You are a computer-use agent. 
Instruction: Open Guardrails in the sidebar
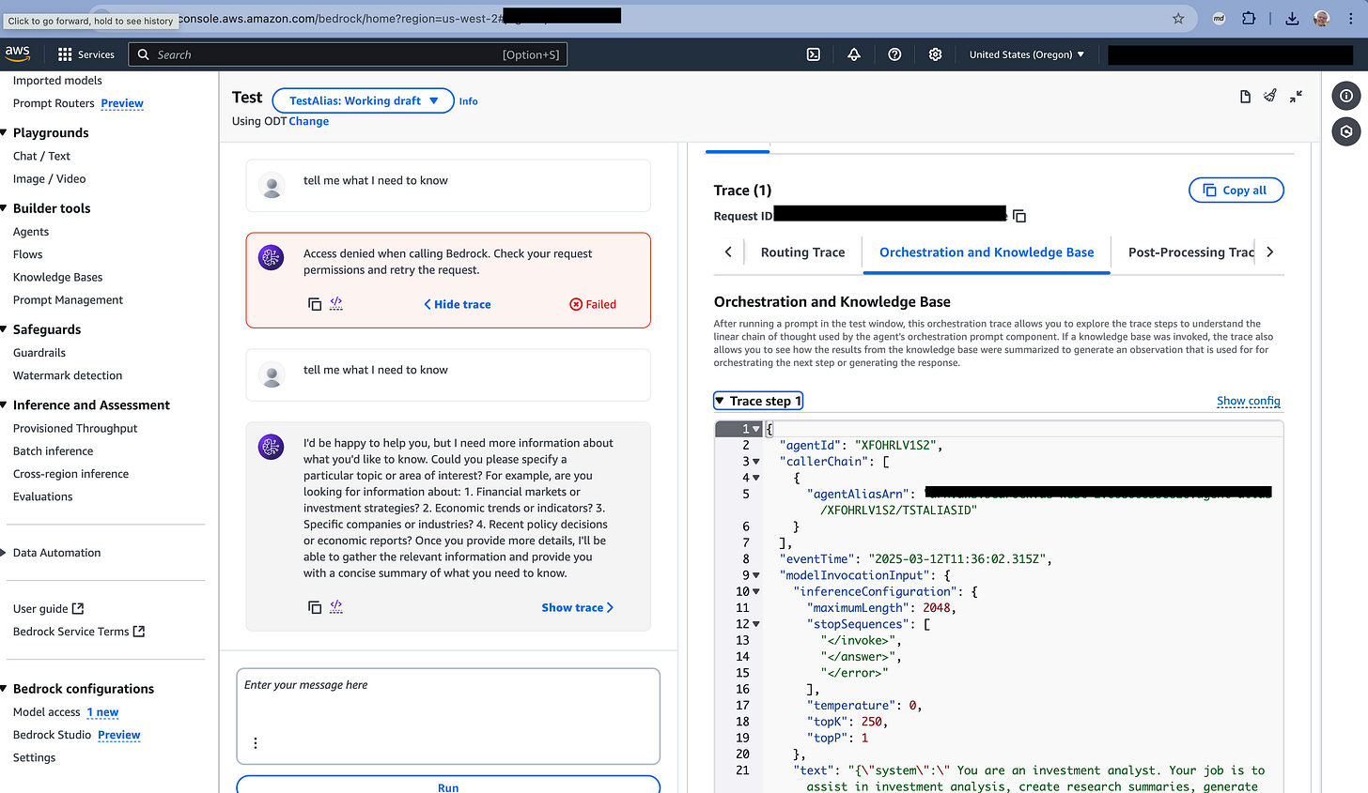pyautogui.click(x=39, y=353)
